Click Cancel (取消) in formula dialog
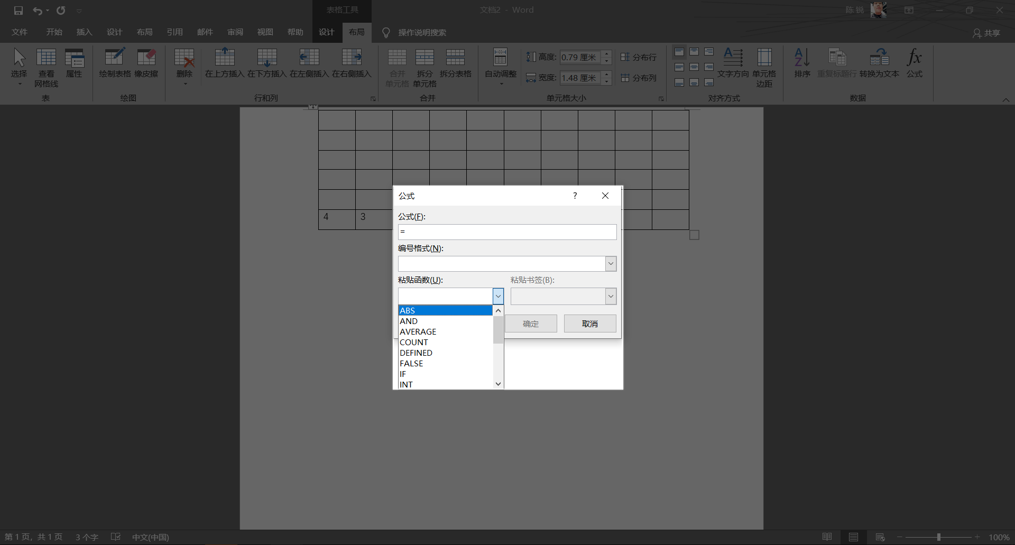The height and width of the screenshot is (545, 1015). (x=590, y=324)
